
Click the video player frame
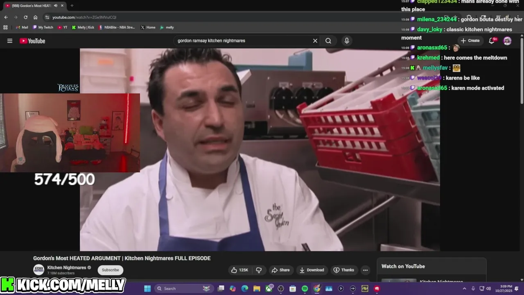click(x=260, y=150)
